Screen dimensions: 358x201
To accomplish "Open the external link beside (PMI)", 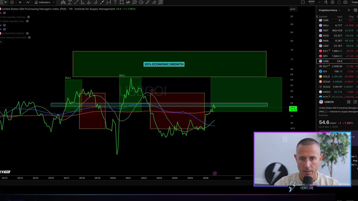I will 326,112.
